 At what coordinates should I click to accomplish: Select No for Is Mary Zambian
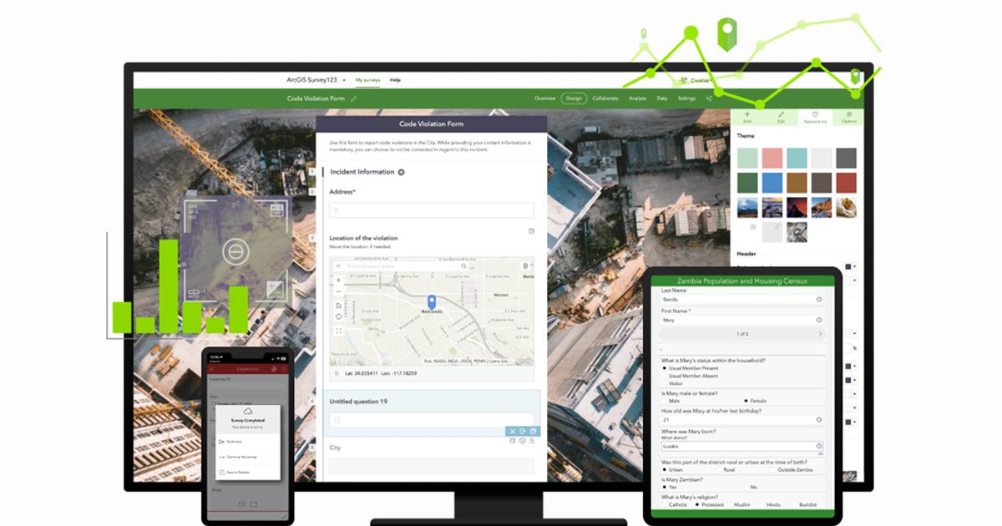(x=746, y=487)
